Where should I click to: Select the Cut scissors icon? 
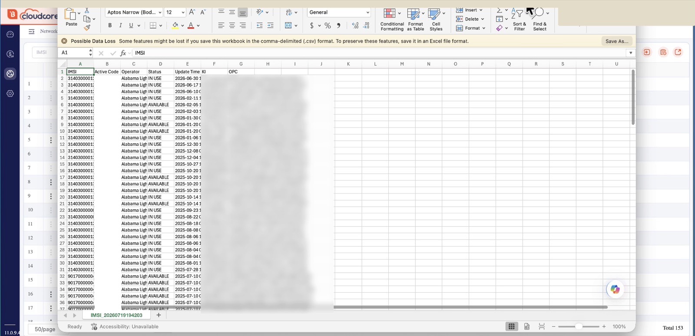point(87,10)
